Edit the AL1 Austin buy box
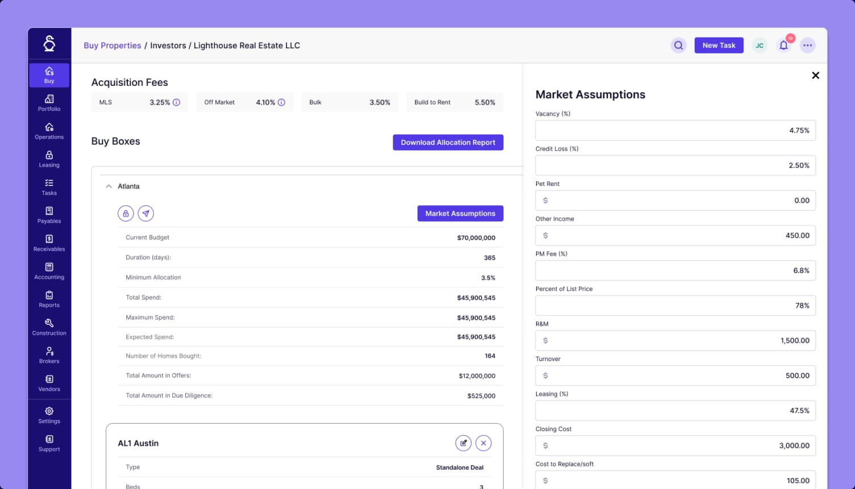The image size is (855, 489). (x=463, y=442)
